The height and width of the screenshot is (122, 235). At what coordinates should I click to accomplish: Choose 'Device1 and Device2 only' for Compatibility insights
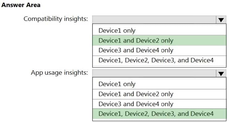point(159,40)
